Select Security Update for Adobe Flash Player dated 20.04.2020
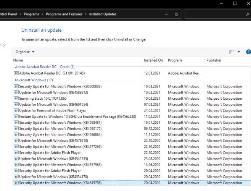Viewport: 251px width, 191px height. pos(132,171)
